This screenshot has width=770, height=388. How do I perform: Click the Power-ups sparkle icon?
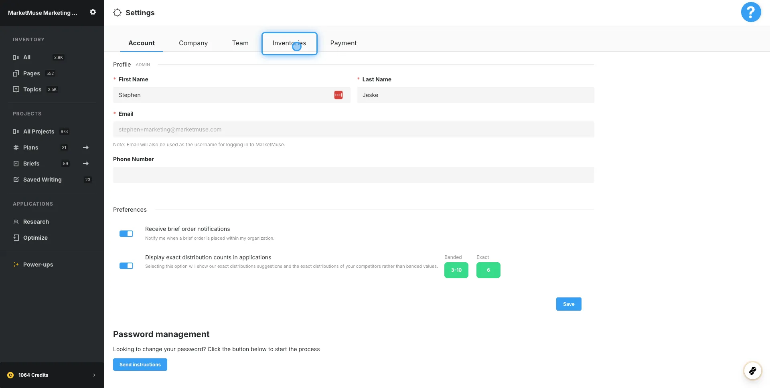(x=16, y=265)
